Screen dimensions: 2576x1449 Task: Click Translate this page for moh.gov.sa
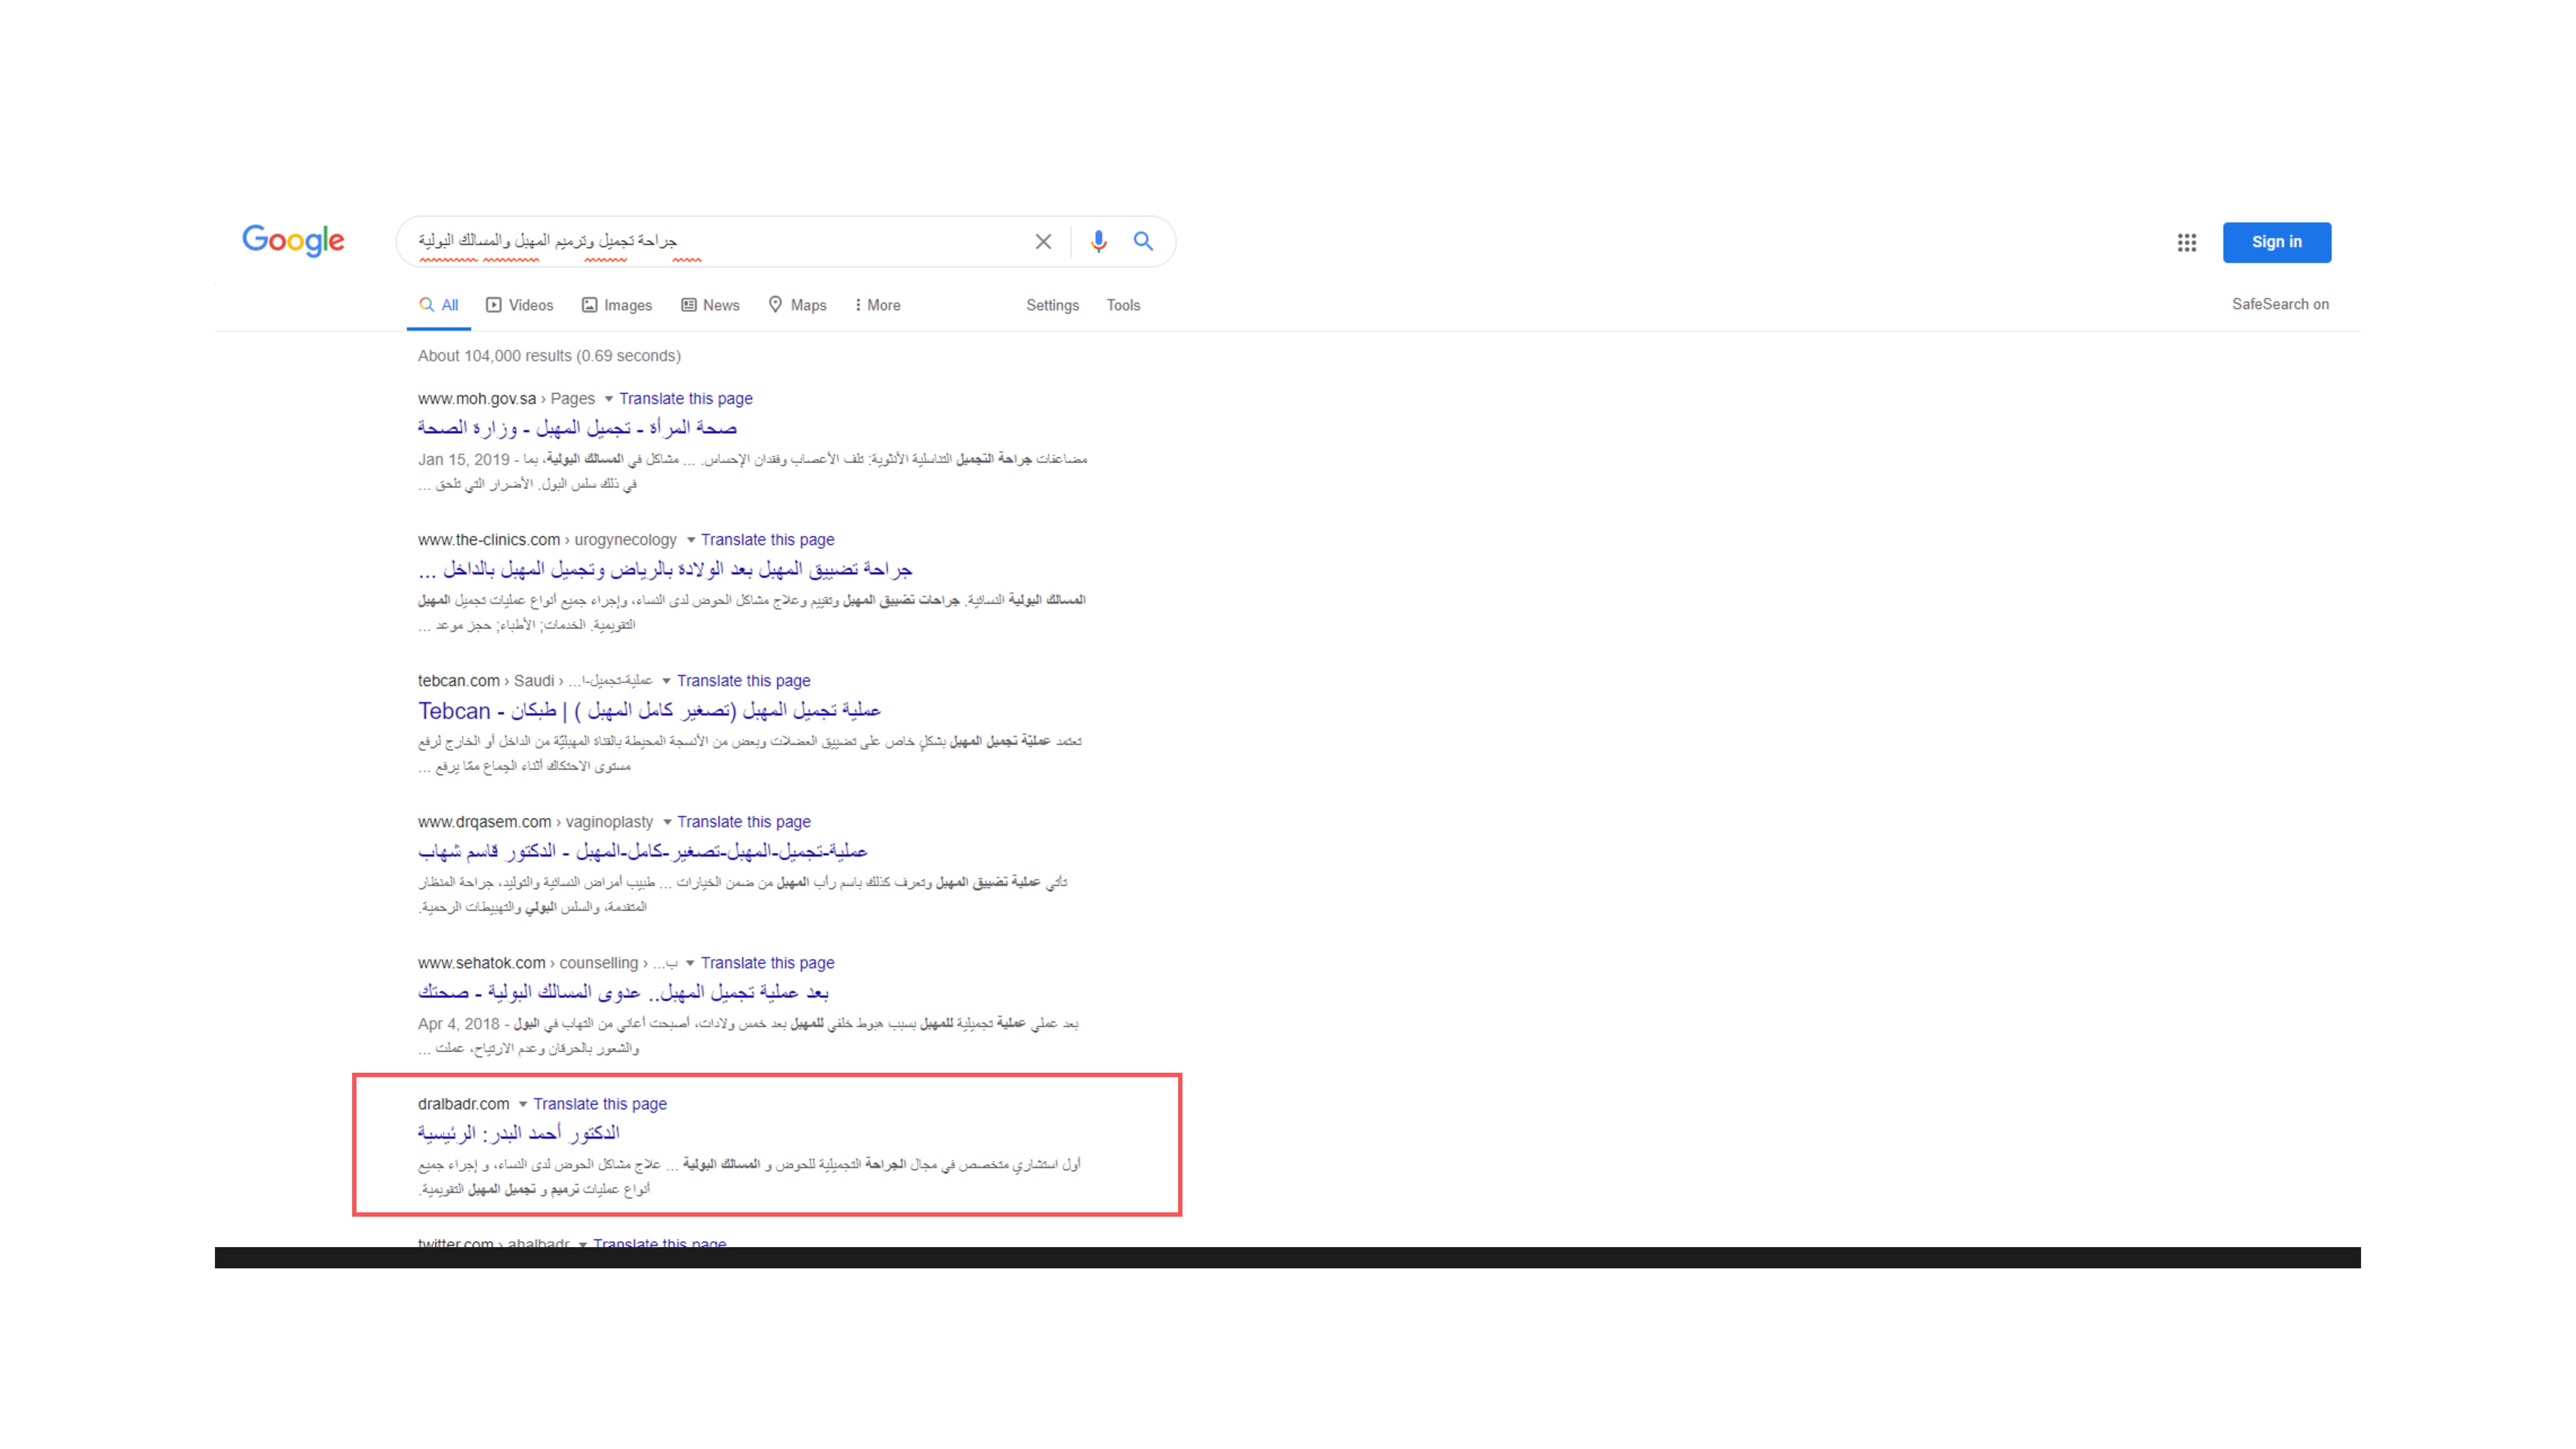(685, 398)
